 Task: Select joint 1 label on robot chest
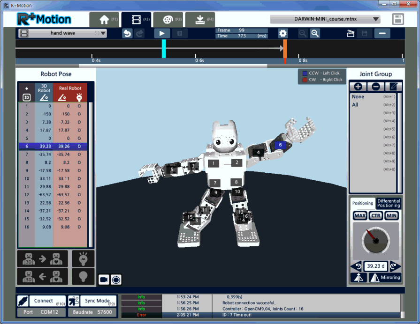point(214,163)
